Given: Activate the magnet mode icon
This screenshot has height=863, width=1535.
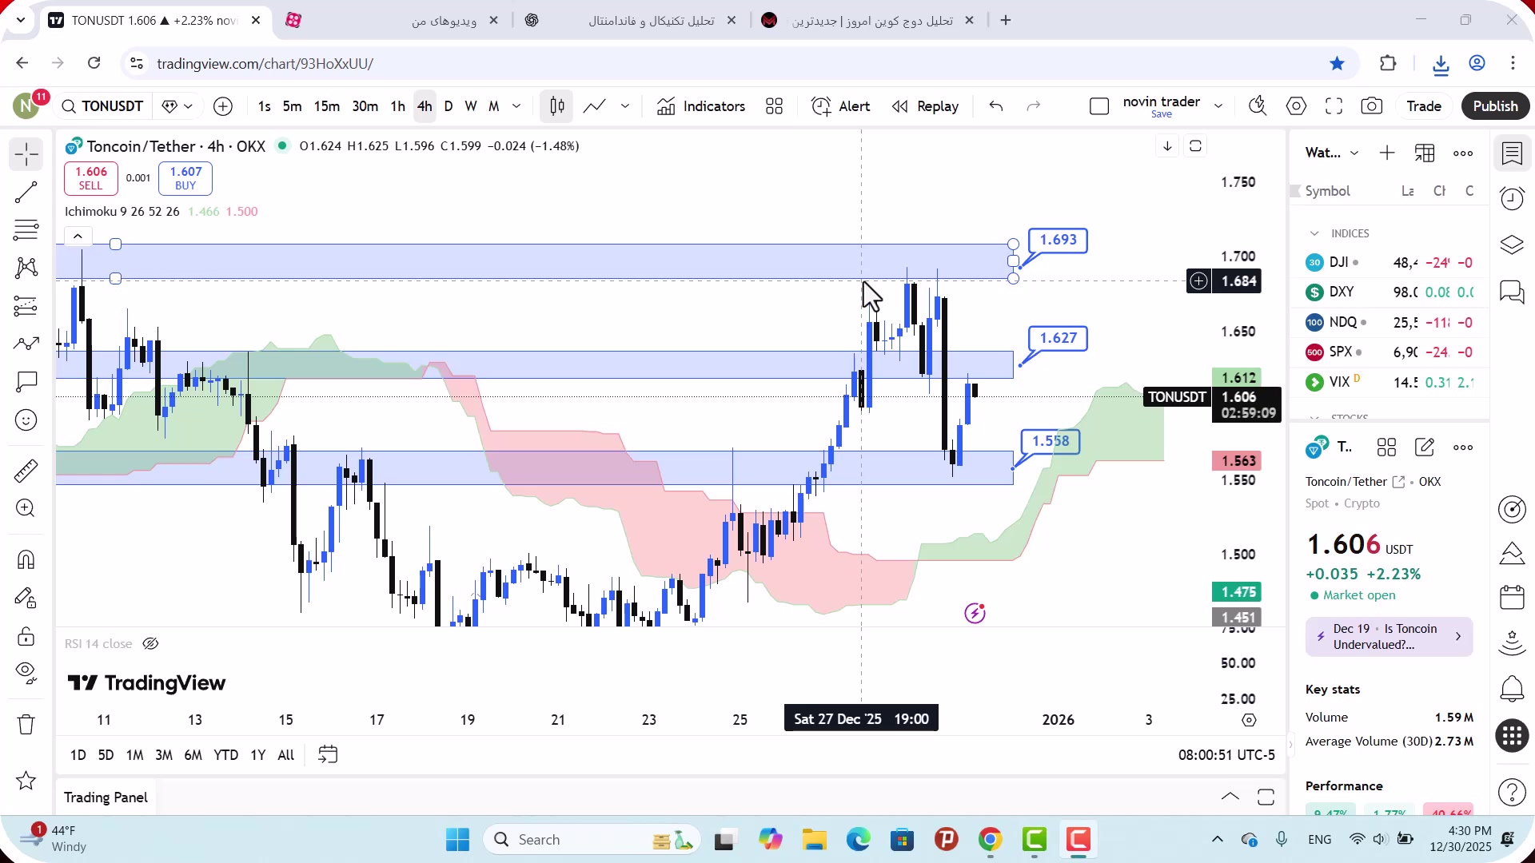Looking at the screenshot, I should click(x=26, y=559).
